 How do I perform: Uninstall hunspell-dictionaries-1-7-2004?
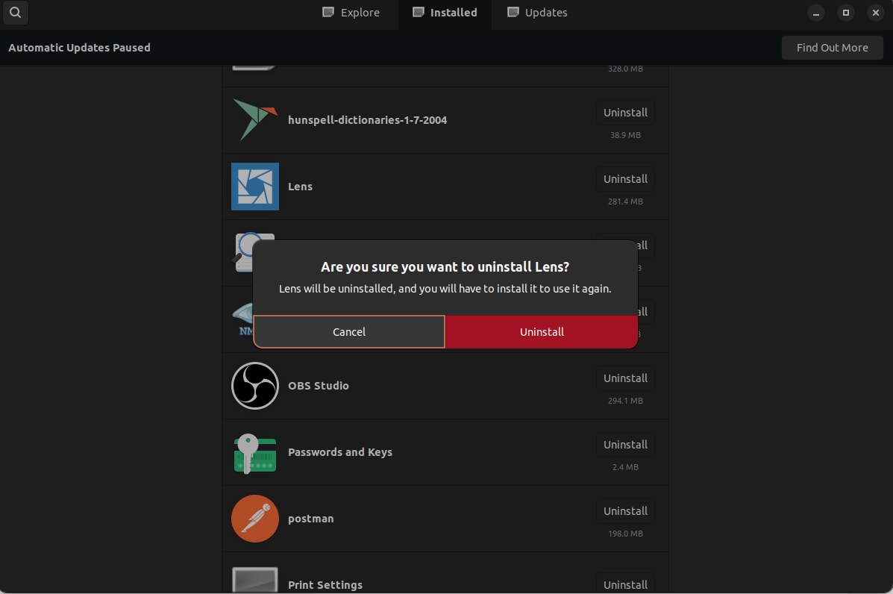625,113
